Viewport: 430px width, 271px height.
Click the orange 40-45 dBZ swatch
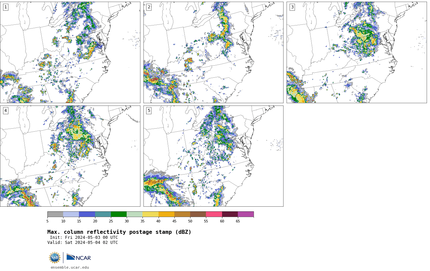(x=166, y=214)
